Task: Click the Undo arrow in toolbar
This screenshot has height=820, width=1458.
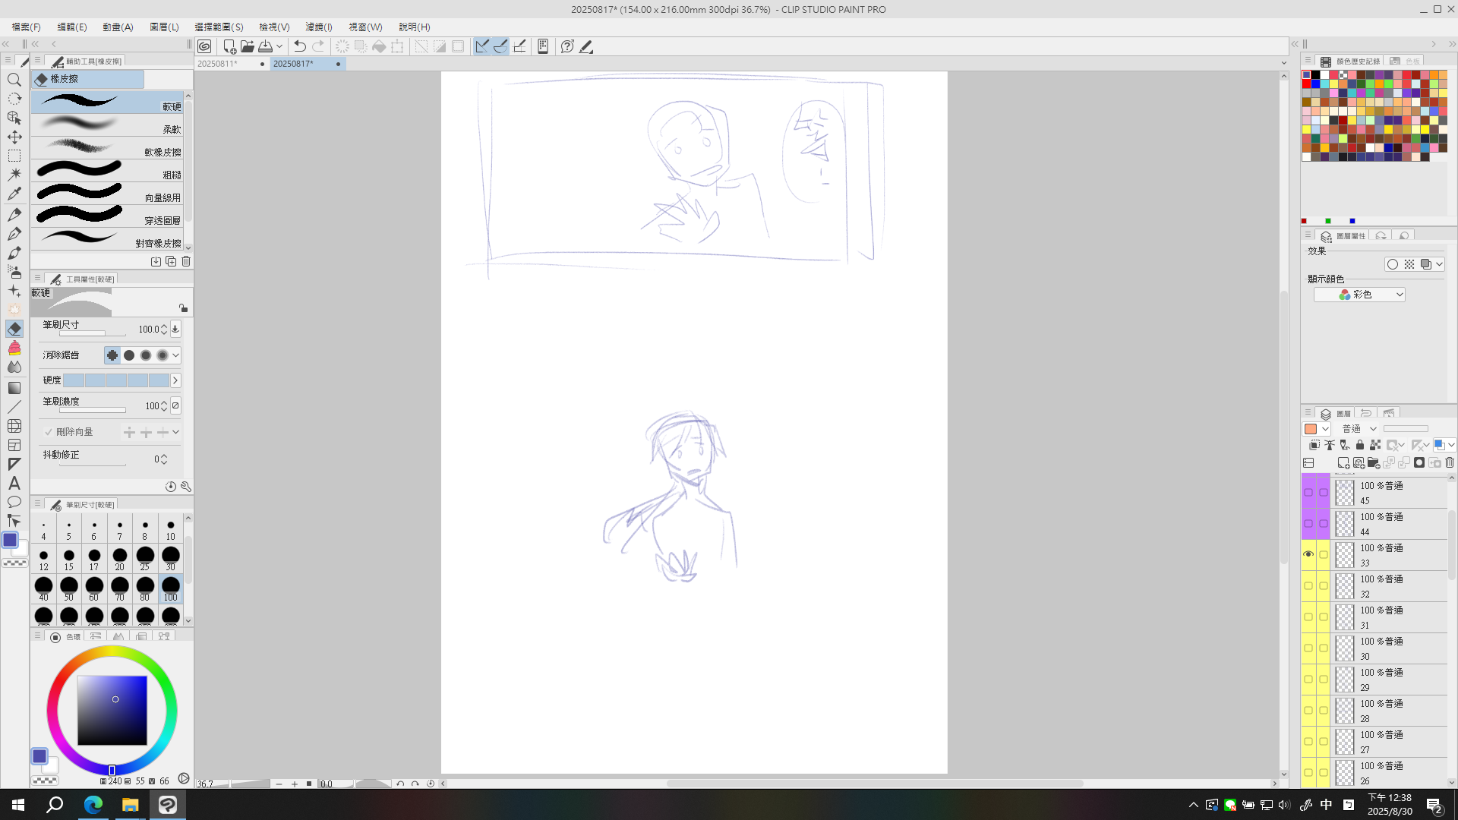Action: point(300,46)
